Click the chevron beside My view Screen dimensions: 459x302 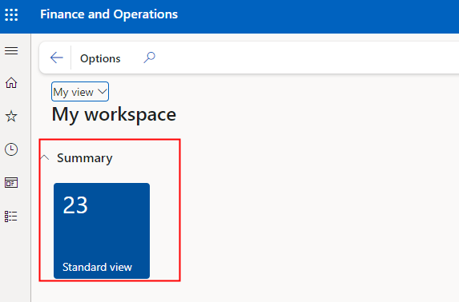coord(103,91)
